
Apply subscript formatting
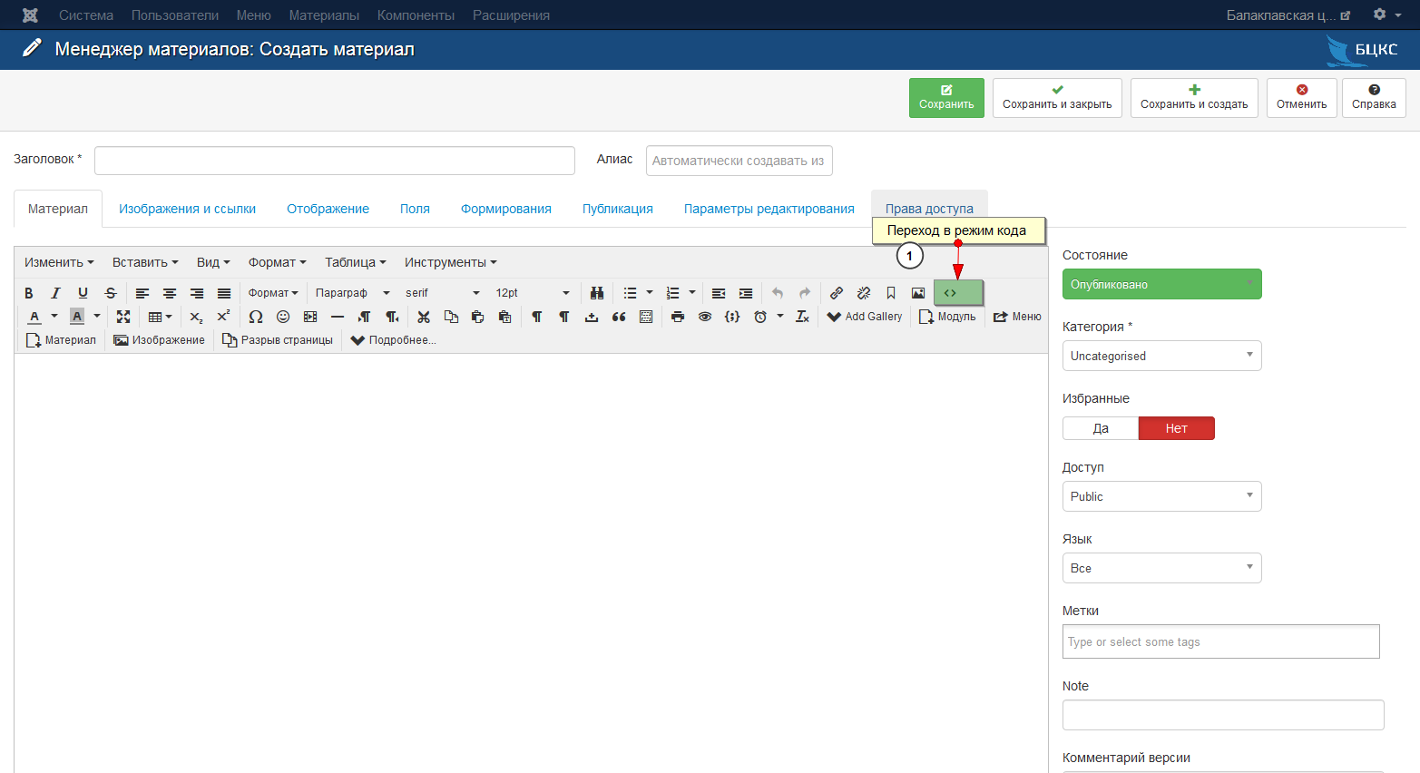(x=196, y=317)
